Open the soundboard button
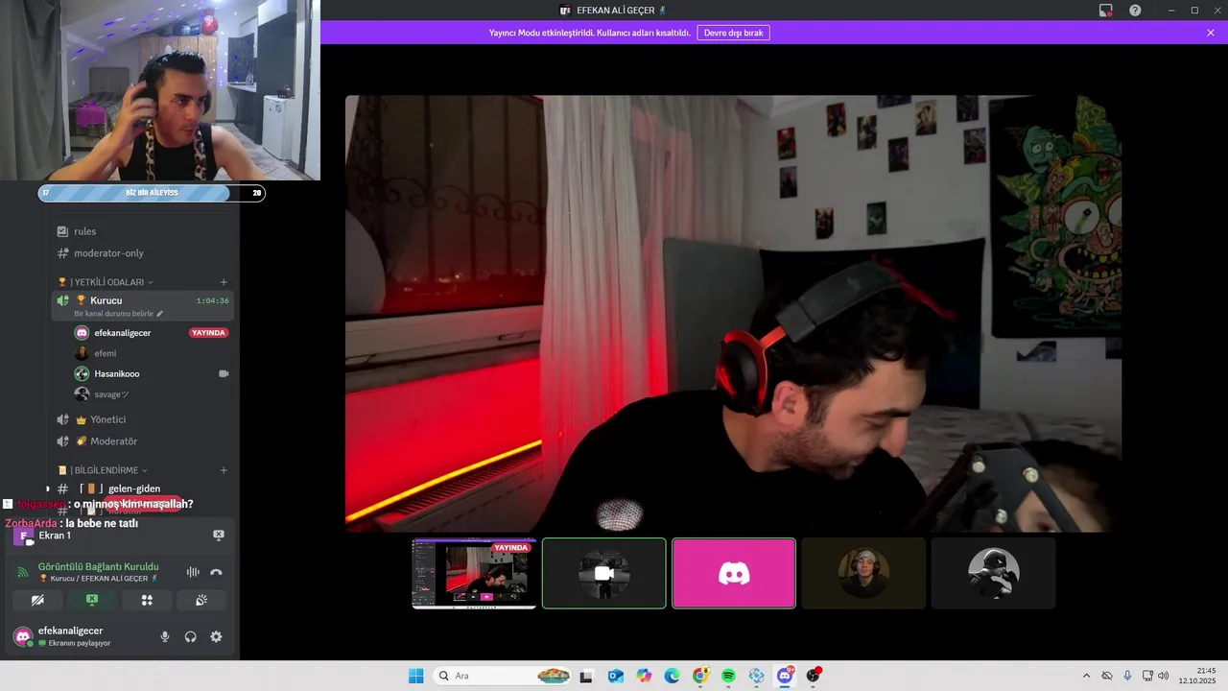This screenshot has height=691, width=1228. click(201, 600)
